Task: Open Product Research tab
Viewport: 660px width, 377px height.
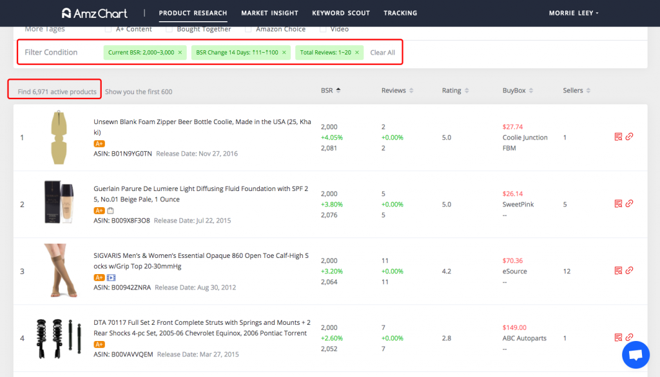Action: 193,13
